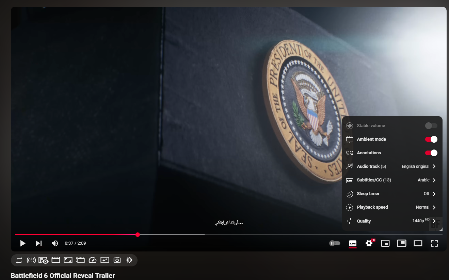Click the Quality sliders icon
Image resolution: width=449 pixels, height=280 pixels.
point(350,221)
